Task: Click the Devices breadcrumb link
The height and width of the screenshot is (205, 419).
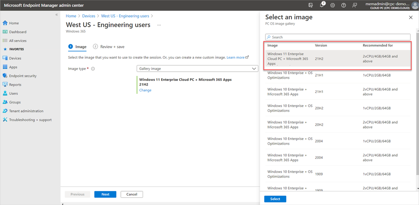Action: coord(88,16)
